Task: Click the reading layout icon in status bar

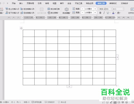Action: [x=107, y=102]
